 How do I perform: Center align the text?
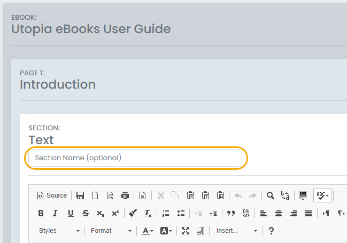278,213
